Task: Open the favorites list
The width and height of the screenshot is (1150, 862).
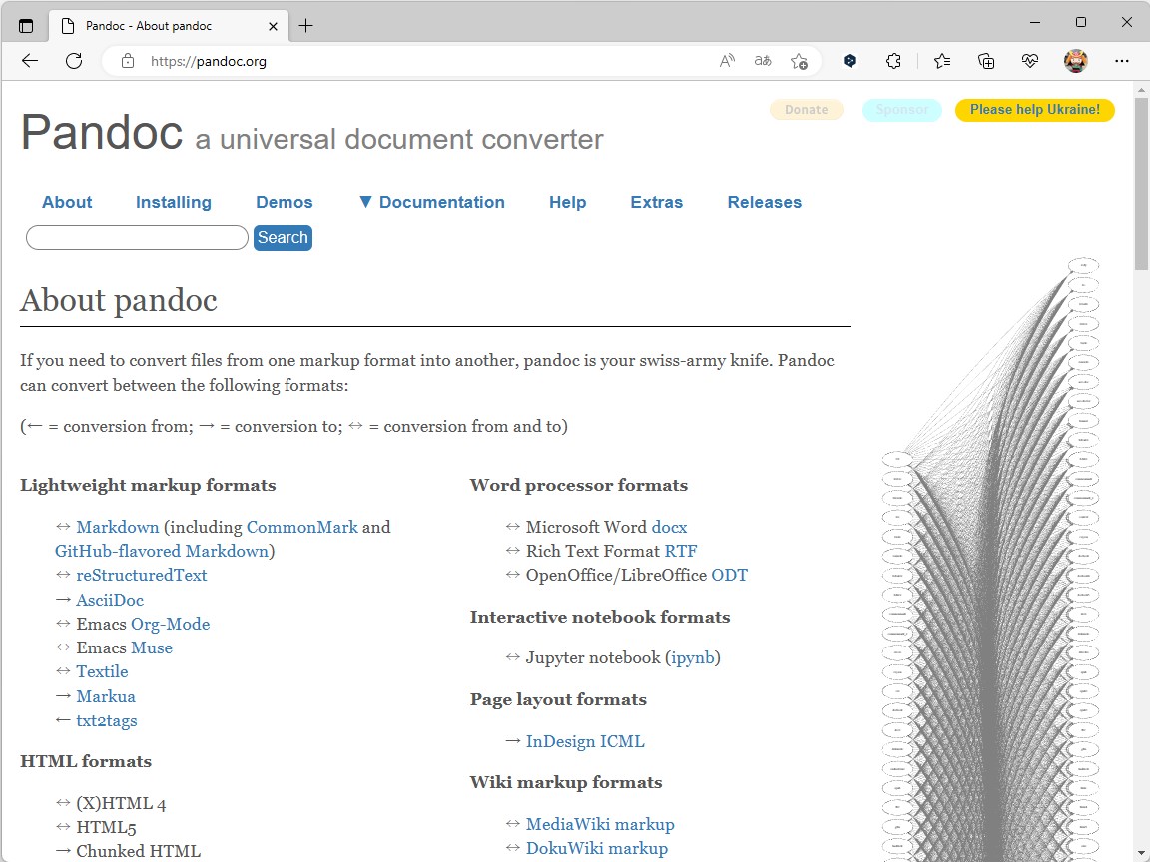Action: (x=942, y=61)
